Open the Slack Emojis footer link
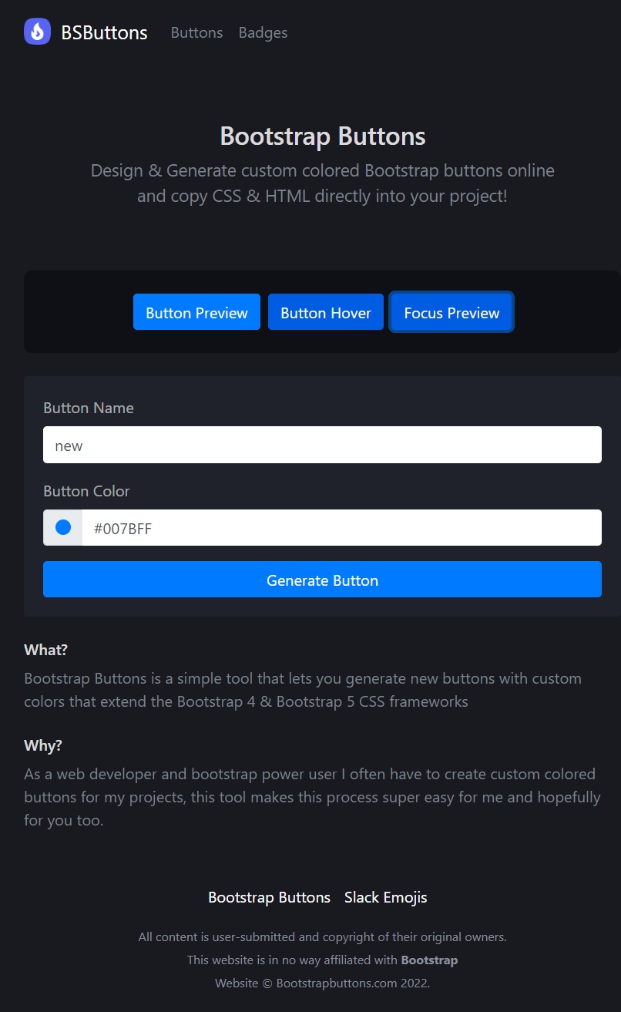621x1012 pixels. click(385, 897)
